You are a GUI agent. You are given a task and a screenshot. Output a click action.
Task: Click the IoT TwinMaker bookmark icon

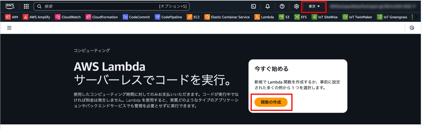[x=345, y=17]
